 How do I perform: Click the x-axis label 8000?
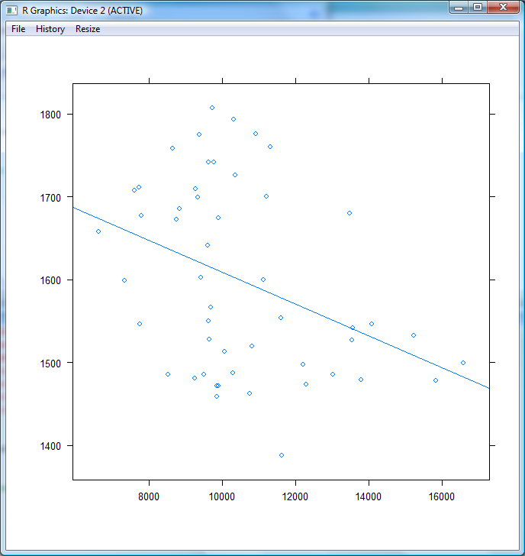click(149, 496)
